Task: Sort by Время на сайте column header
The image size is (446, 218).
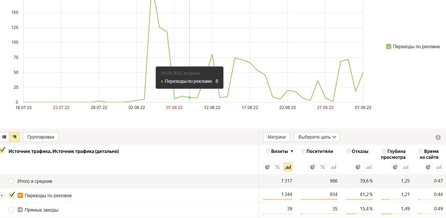Action: coord(429,154)
